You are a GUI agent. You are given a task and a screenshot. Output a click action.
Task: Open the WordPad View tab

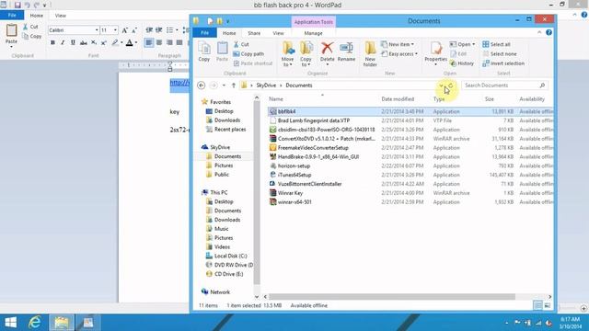pos(60,16)
